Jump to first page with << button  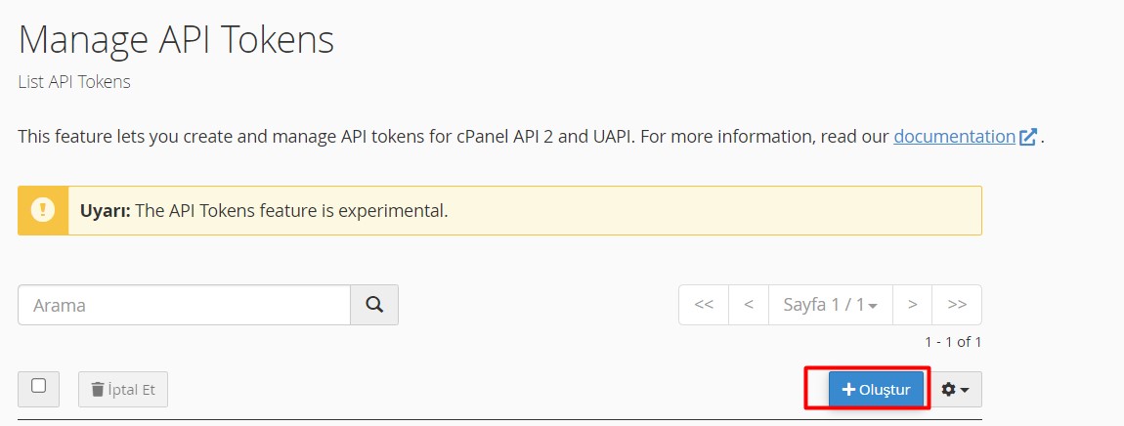pos(704,305)
